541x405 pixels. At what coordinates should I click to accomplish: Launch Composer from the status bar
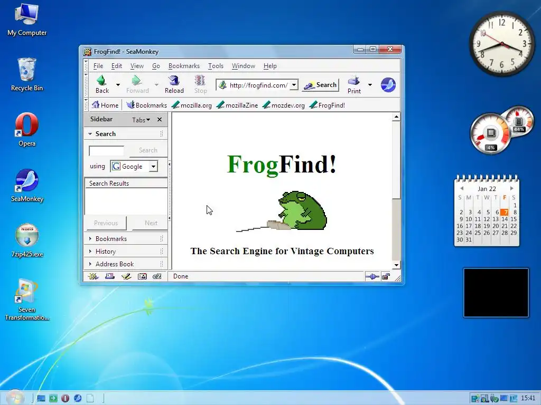click(x=126, y=276)
